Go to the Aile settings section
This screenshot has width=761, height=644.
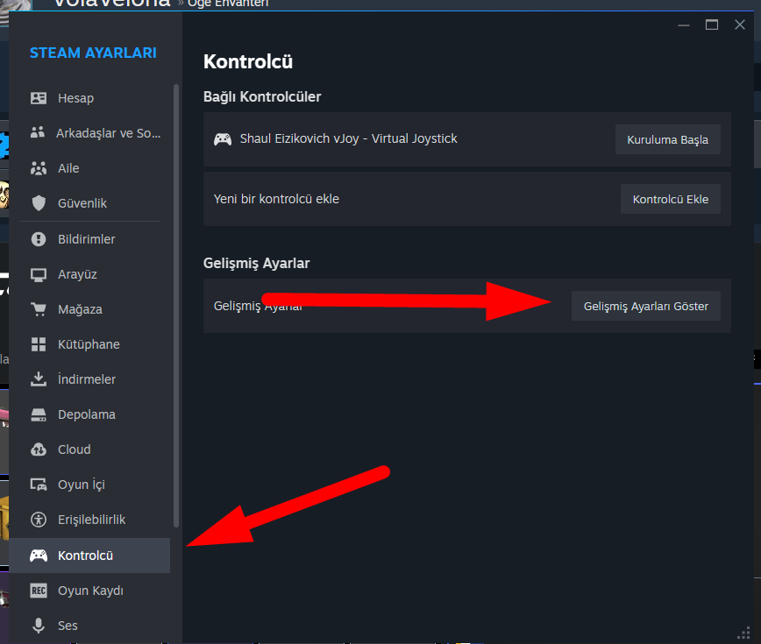click(89, 168)
